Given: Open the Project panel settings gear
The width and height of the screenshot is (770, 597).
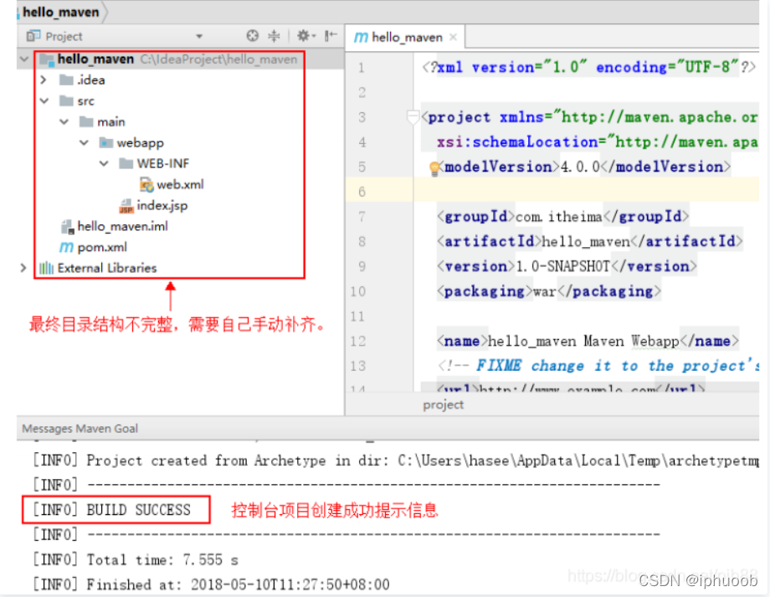Looking at the screenshot, I should click(305, 36).
